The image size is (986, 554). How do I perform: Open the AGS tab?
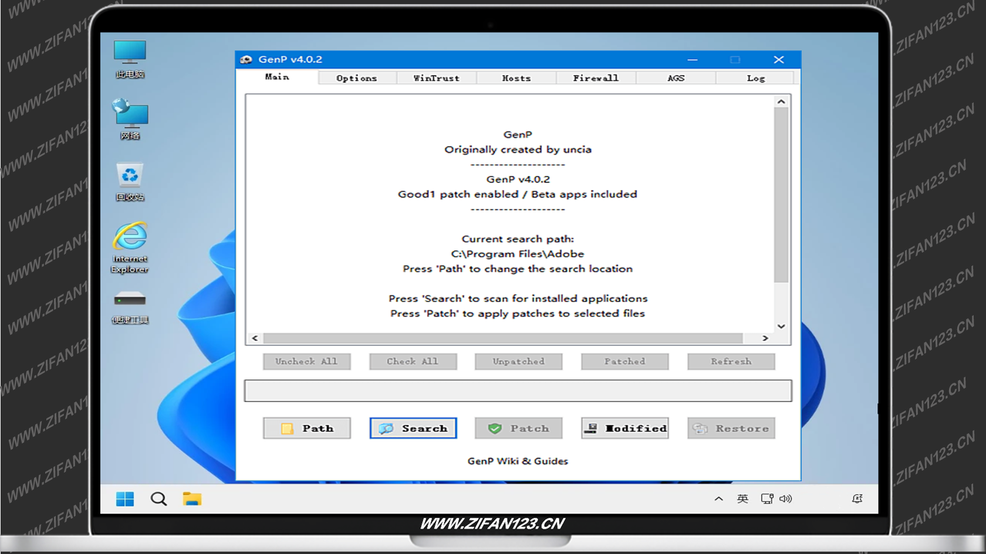pyautogui.click(x=676, y=78)
